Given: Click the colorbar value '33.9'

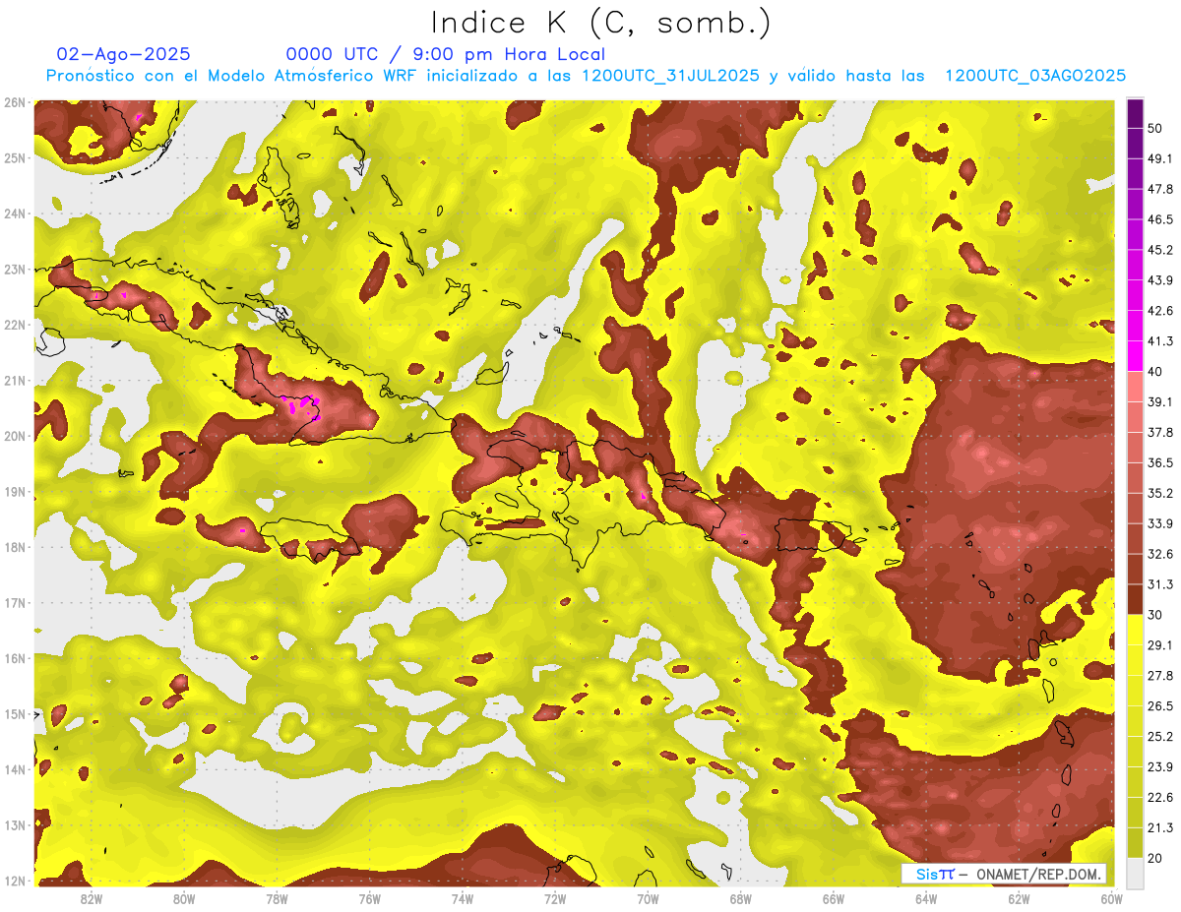Looking at the screenshot, I should 1159,523.
